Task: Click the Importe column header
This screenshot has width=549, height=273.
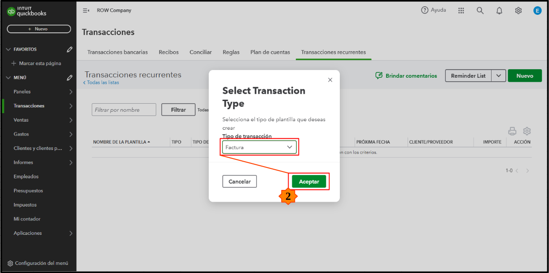Action: 492,142
